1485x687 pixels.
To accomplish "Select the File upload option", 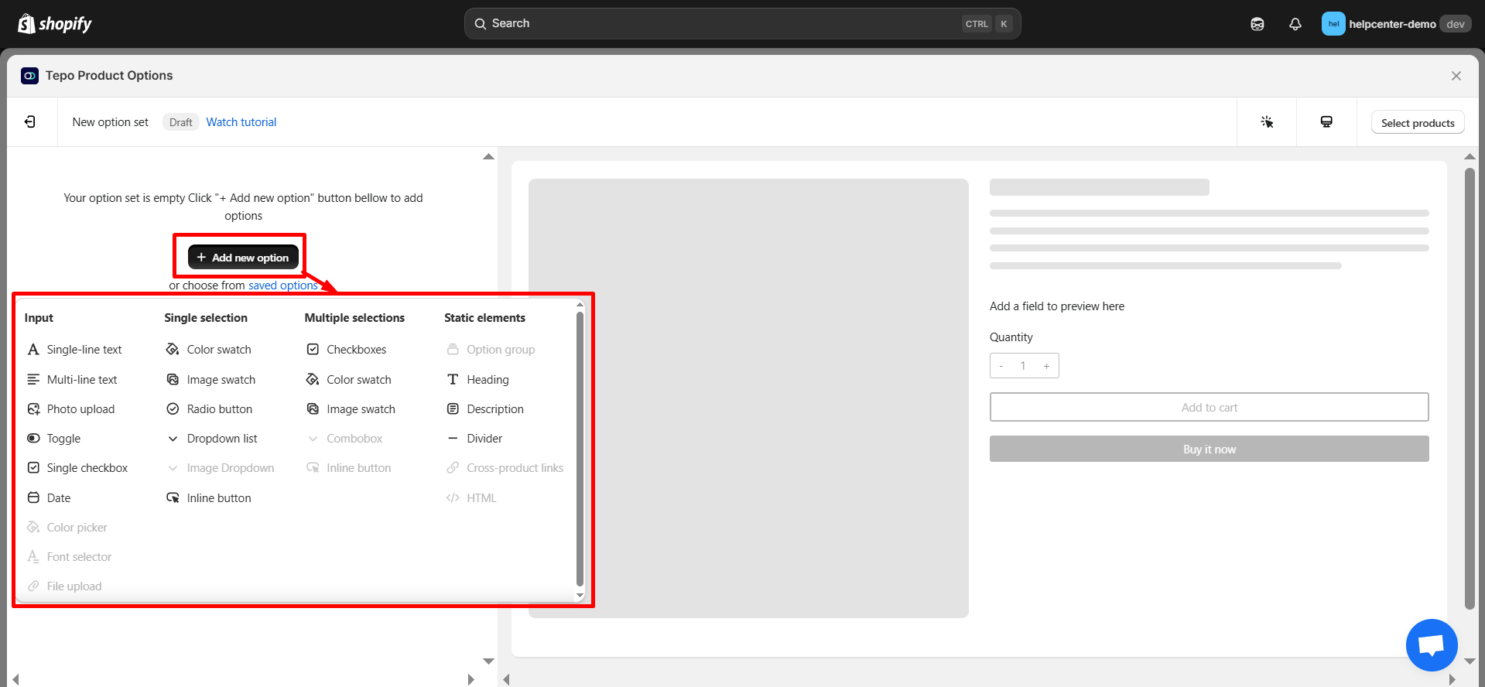I will [x=64, y=586].
